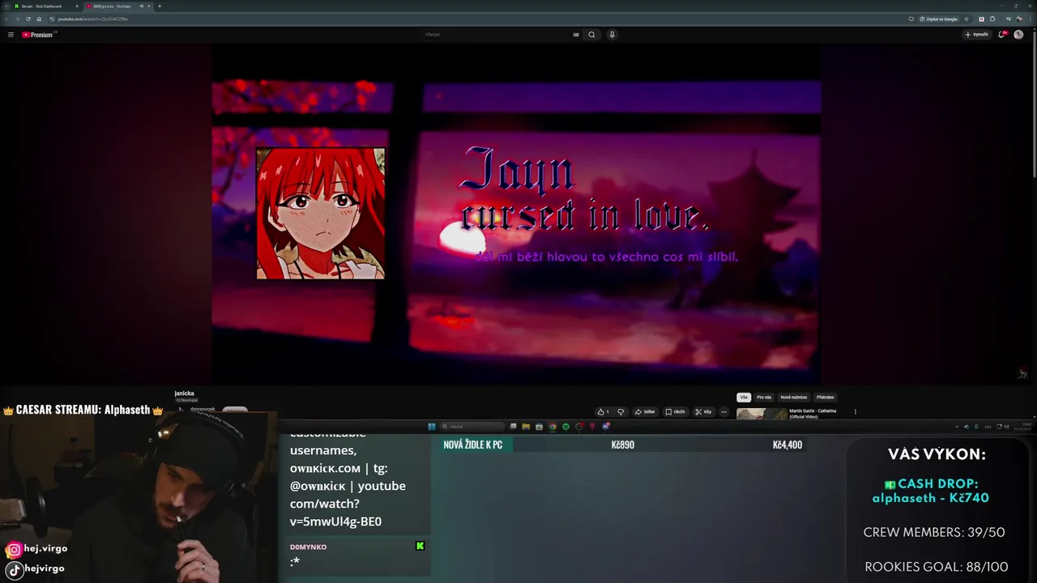This screenshot has width=1037, height=583.
Task: Like the video with thumbs up
Action: point(603,411)
